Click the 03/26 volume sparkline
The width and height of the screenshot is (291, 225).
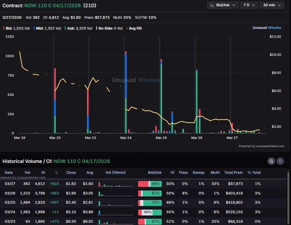[115, 193]
